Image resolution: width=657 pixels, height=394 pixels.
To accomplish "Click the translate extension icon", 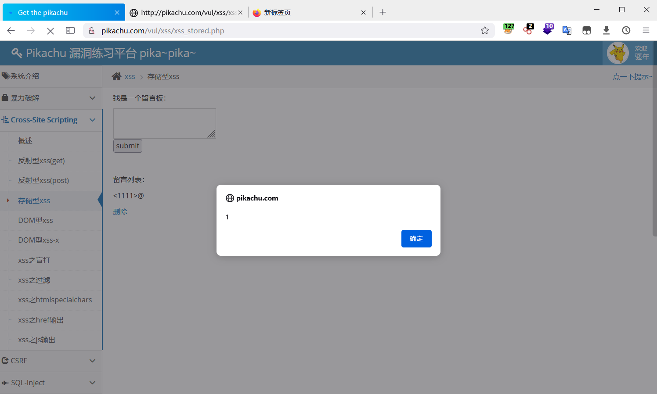I will 567,30.
